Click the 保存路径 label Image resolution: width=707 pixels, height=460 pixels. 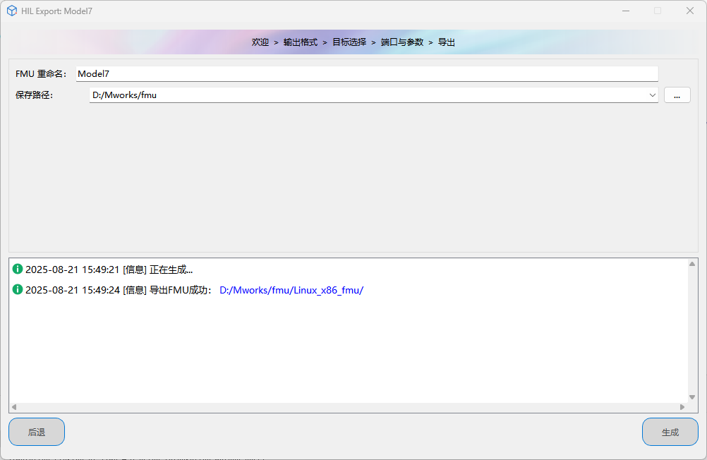35,95
